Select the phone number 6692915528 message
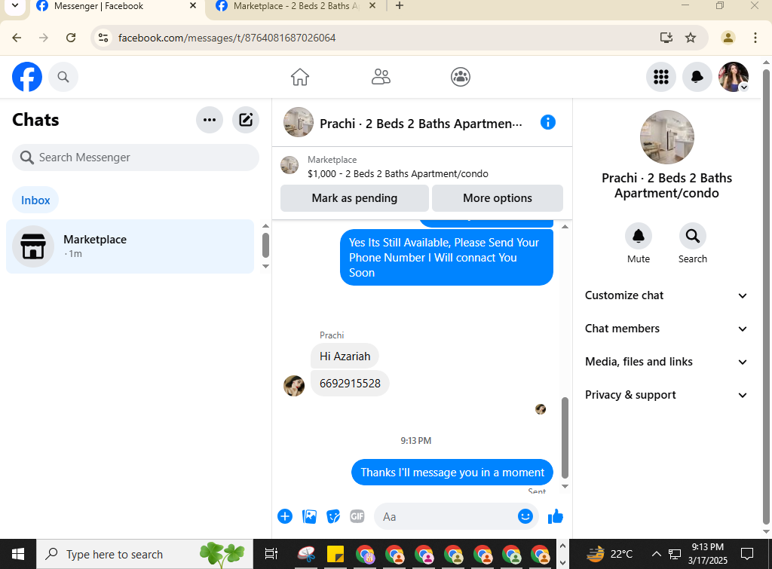This screenshot has height=569, width=772. (350, 384)
